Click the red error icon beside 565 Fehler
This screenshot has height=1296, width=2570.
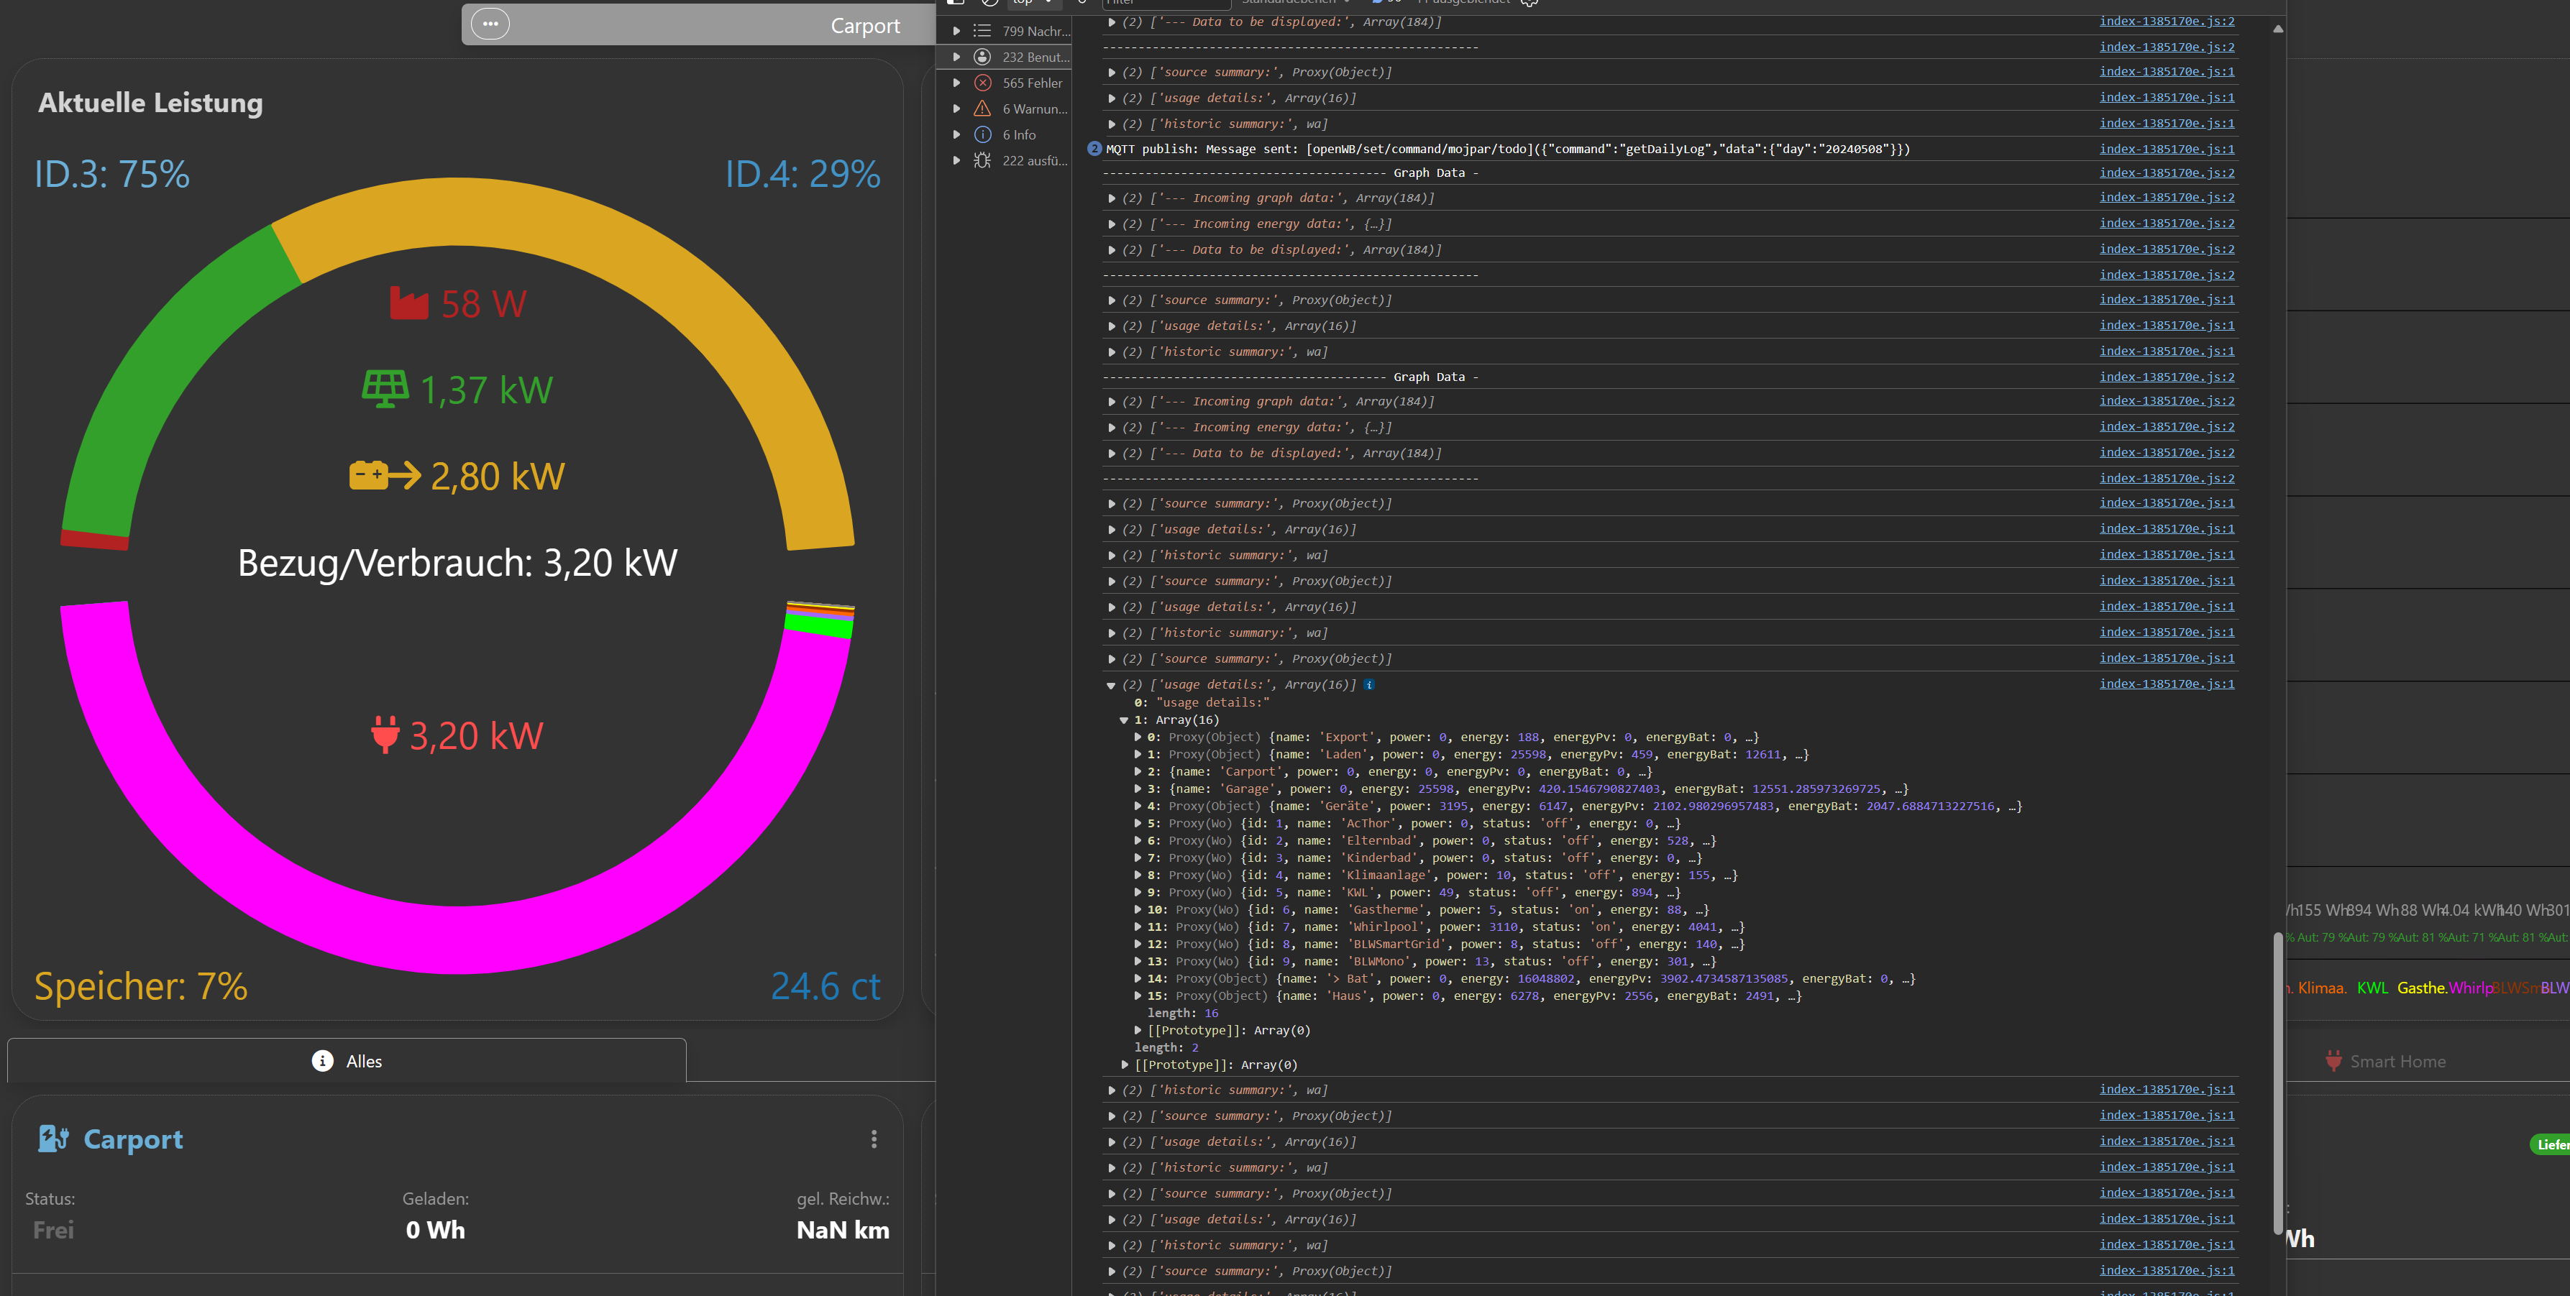[x=983, y=83]
